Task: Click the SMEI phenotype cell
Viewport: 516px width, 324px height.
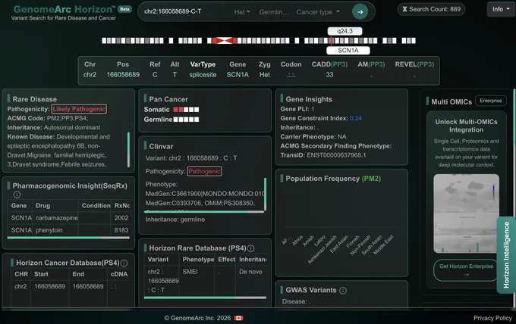Action: click(x=190, y=272)
